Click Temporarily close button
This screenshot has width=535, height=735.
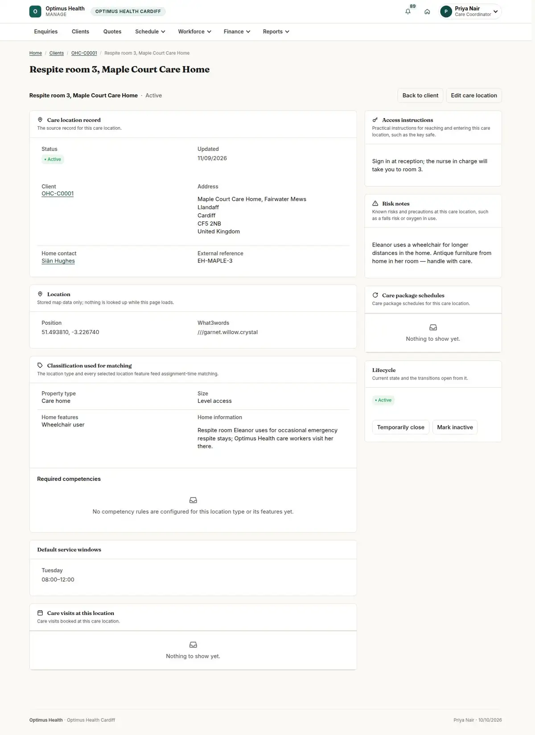401,427
